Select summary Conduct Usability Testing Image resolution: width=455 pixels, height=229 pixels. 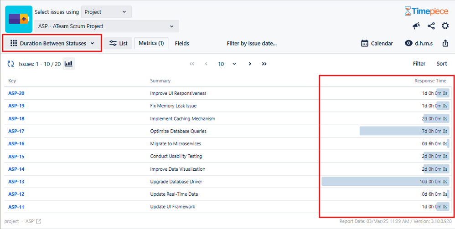pos(176,157)
